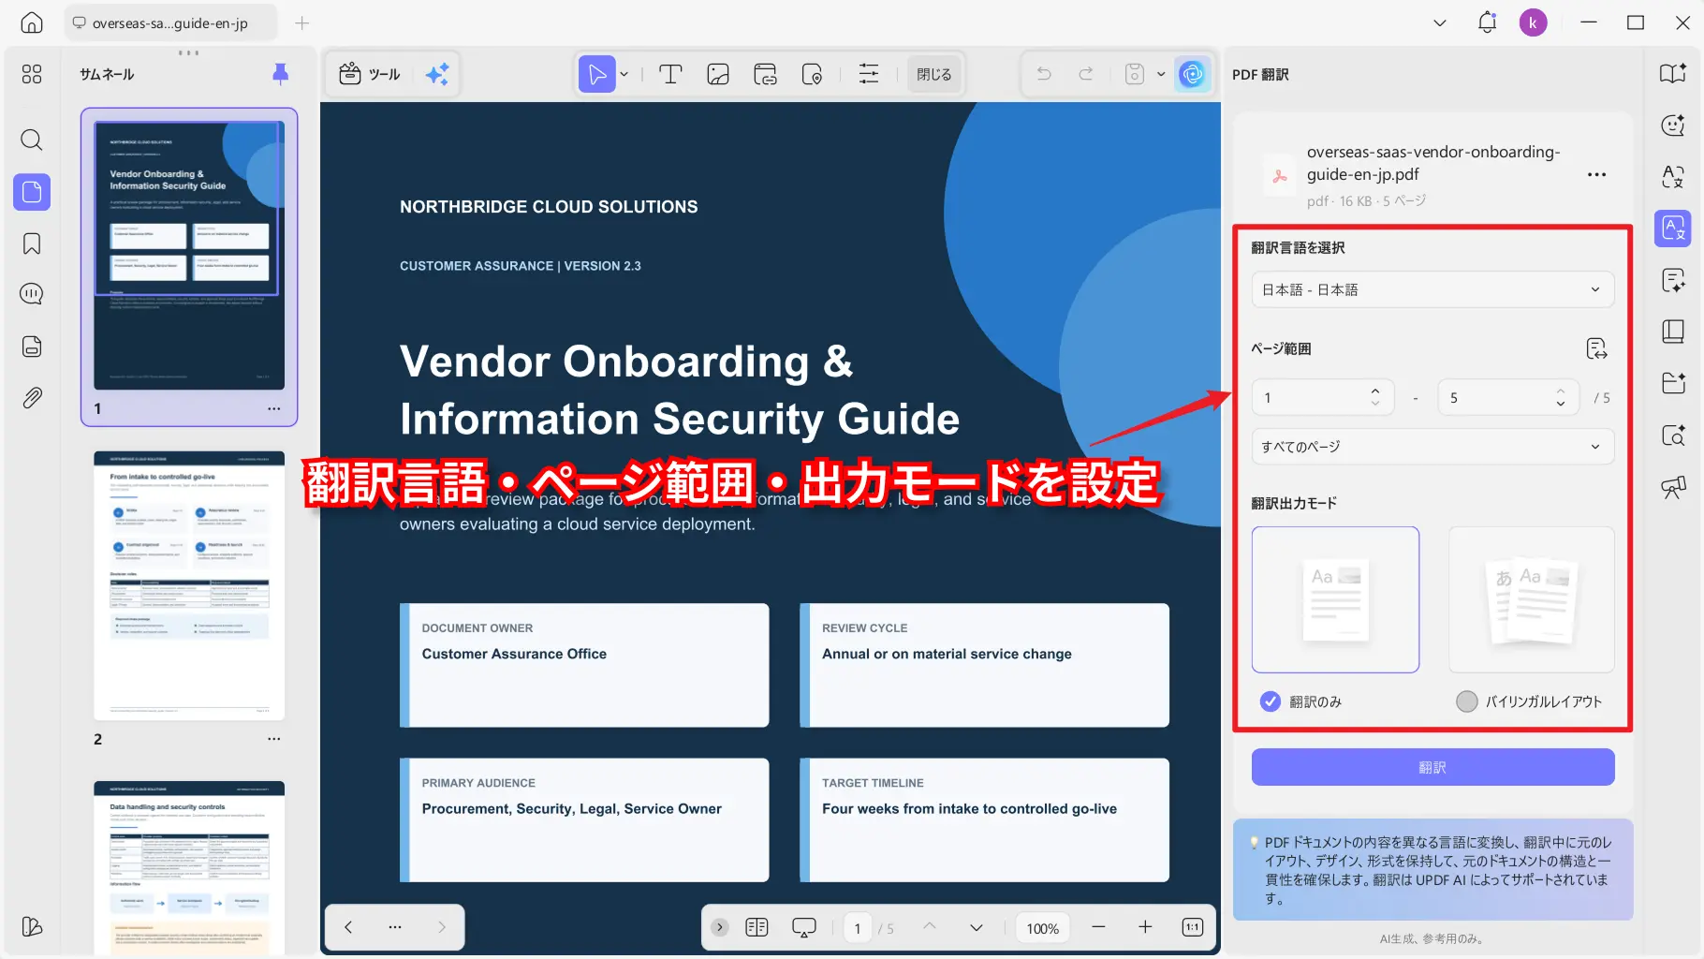Open the grid dashboard icon in sidebar

[32, 74]
